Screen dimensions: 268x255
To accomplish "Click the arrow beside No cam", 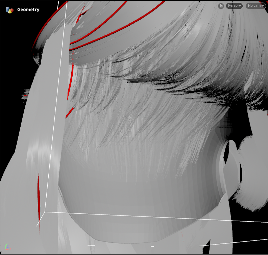I will tap(263, 6).
